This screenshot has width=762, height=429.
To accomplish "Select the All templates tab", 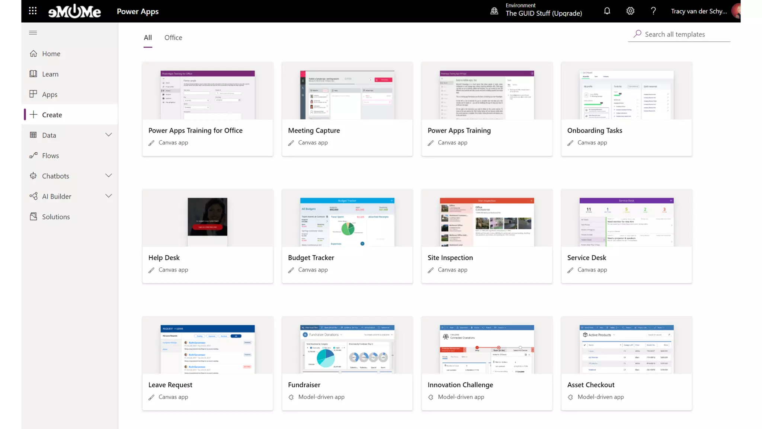I will (x=148, y=38).
